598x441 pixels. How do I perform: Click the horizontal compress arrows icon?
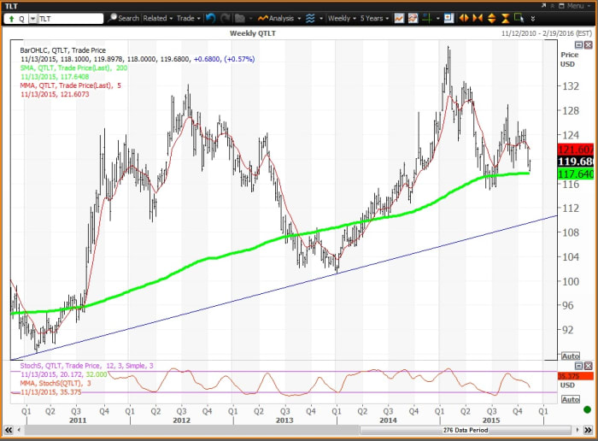coord(478,17)
